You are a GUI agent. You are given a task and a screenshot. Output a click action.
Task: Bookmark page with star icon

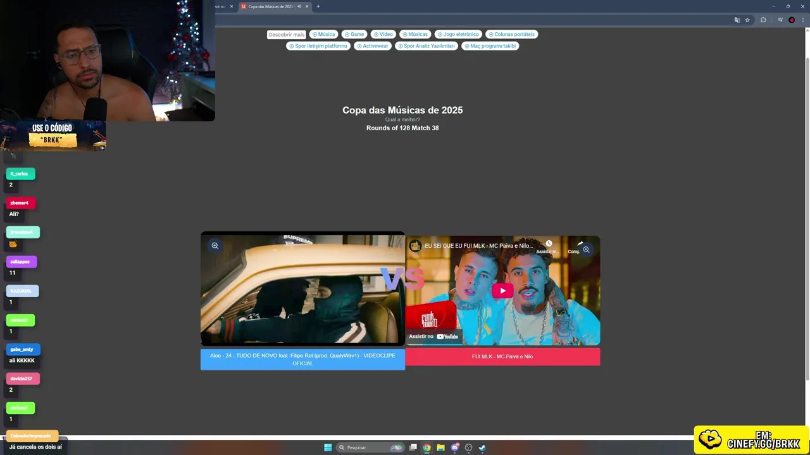(747, 20)
